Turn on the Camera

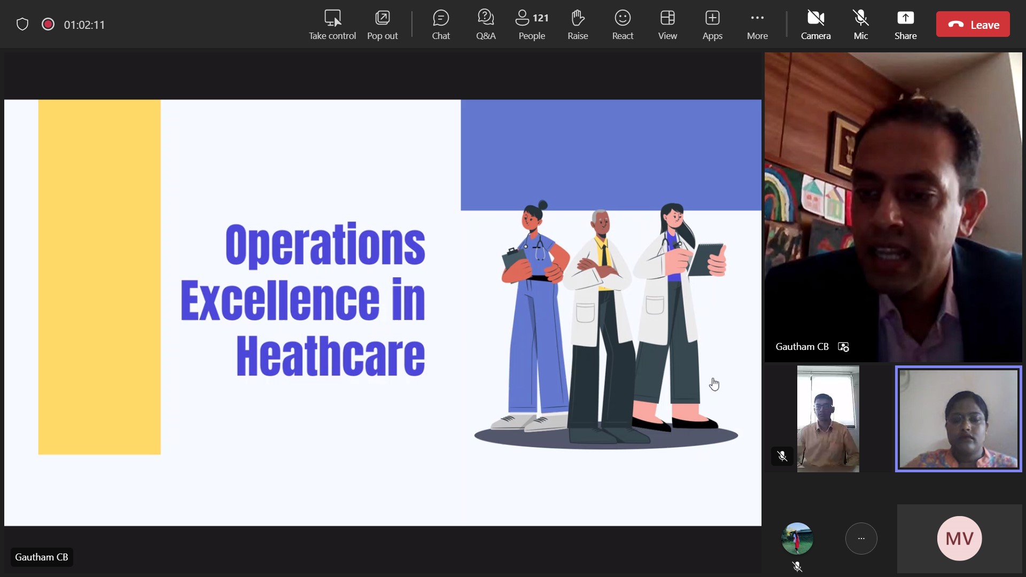[815, 25]
